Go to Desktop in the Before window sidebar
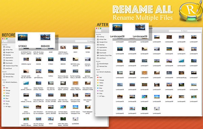The width and height of the screenshot is (203, 129). (7, 55)
